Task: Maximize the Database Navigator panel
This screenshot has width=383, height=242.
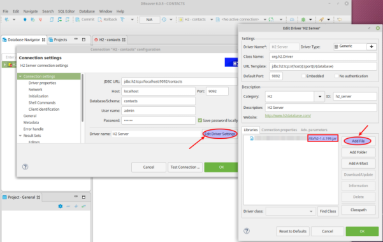Action: (83, 39)
